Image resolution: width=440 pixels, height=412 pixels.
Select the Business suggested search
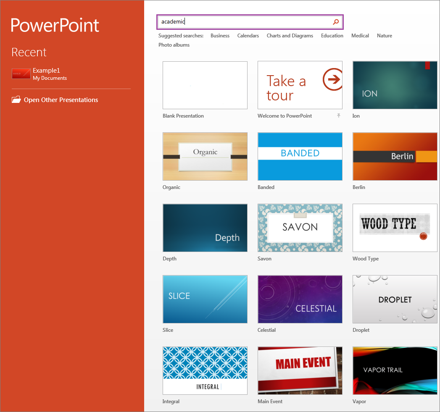tap(220, 36)
